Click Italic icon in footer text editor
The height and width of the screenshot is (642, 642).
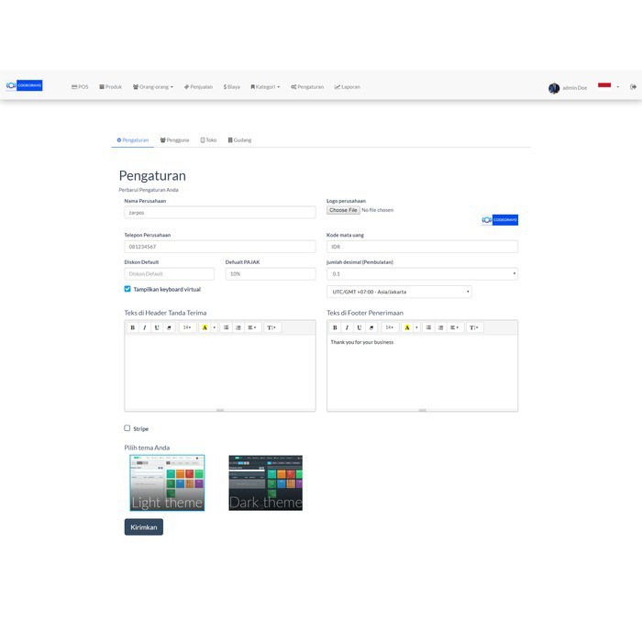[347, 327]
